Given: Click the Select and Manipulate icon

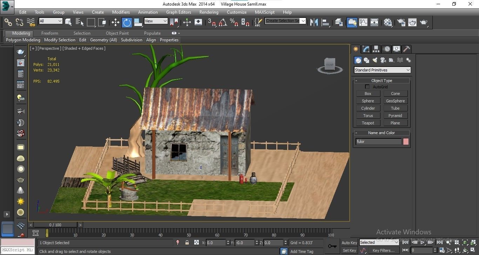Looking at the screenshot, I should tap(187, 22).
